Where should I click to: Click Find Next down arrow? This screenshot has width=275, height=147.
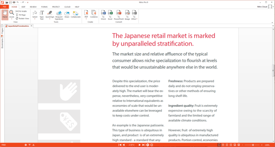click(x=29, y=145)
